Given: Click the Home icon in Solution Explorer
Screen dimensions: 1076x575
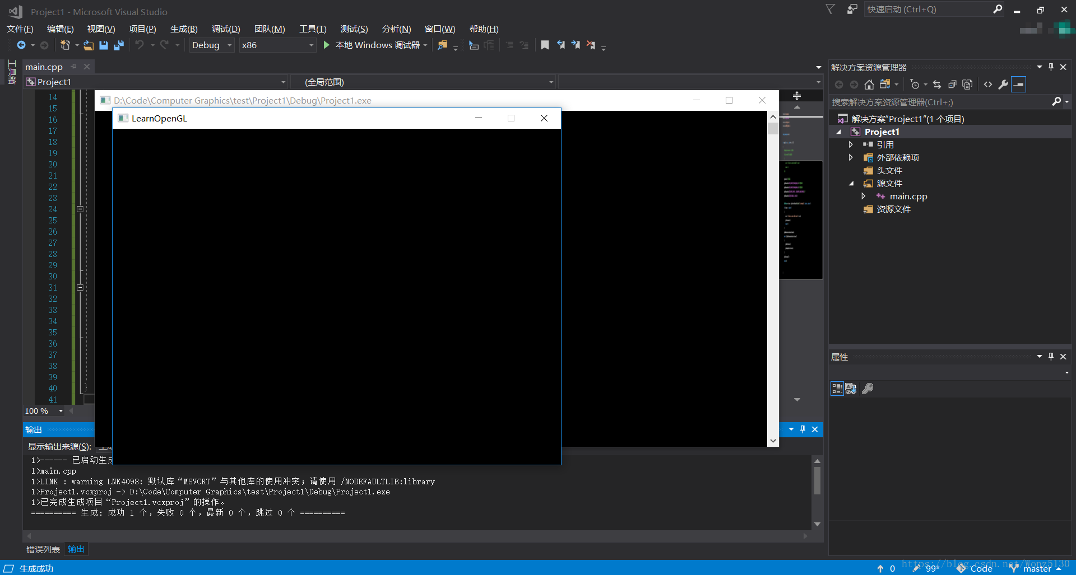Looking at the screenshot, I should [869, 85].
